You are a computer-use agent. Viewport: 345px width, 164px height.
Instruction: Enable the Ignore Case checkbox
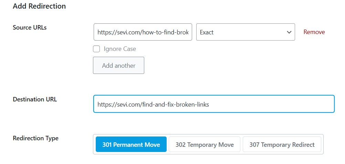click(96, 49)
